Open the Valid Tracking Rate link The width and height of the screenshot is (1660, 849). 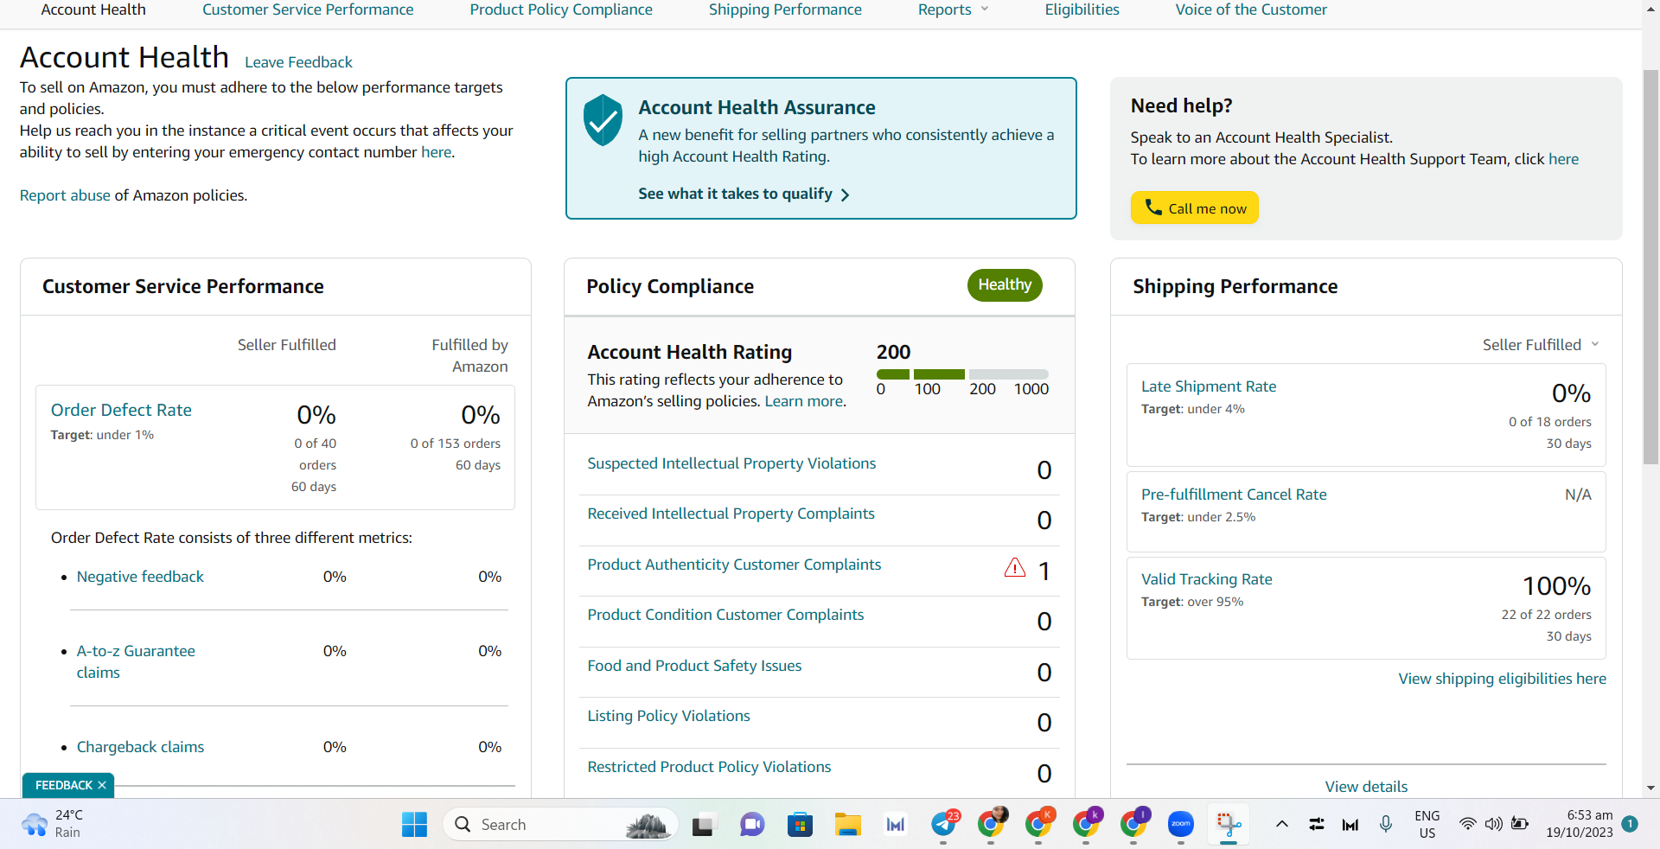1207,579
